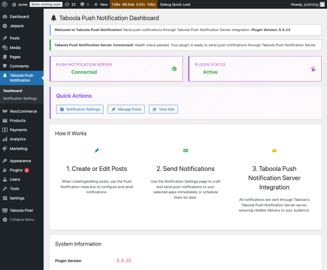Click the View Site button
Image resolution: width=327 pixels, height=270 pixels.
click(x=163, y=109)
